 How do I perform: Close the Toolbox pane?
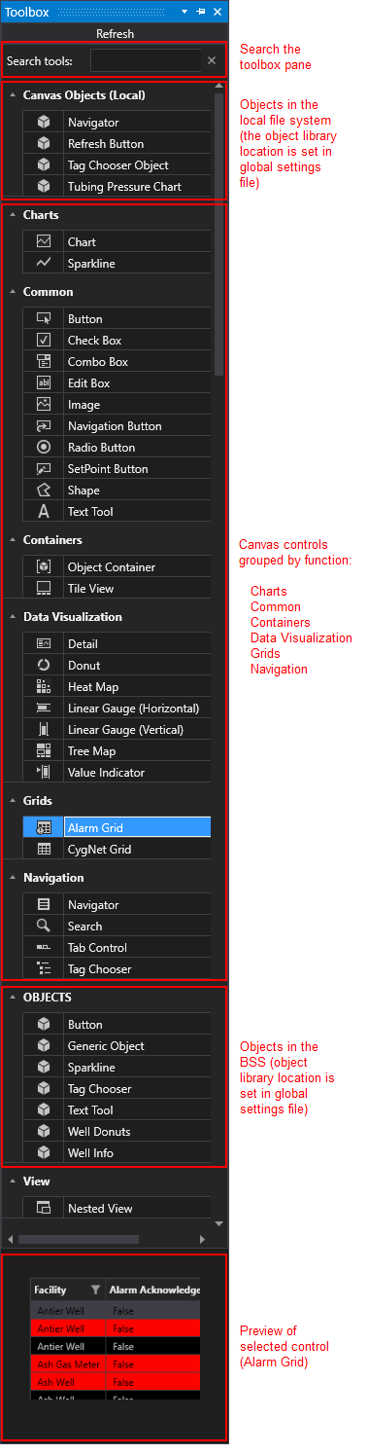click(218, 12)
